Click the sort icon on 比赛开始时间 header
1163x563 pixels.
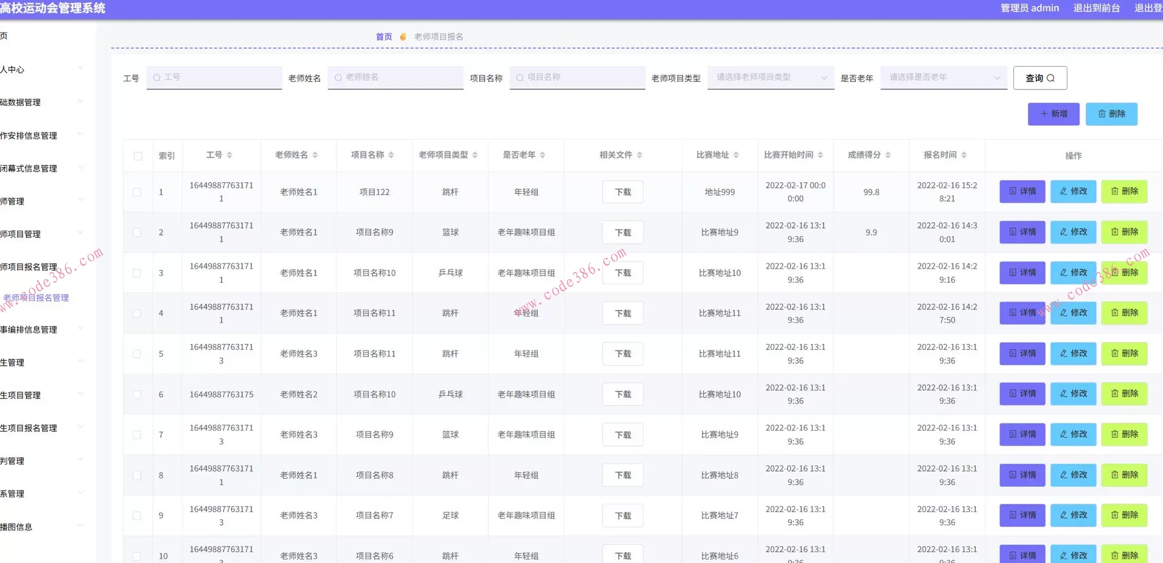tap(820, 156)
